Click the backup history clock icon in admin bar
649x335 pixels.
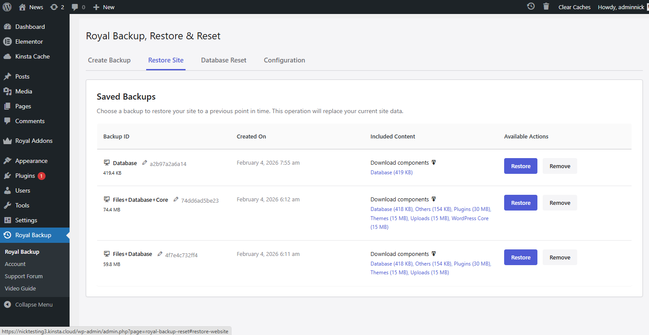pos(531,7)
